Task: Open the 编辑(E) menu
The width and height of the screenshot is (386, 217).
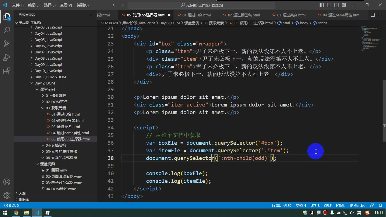Action: (x=34, y=5)
